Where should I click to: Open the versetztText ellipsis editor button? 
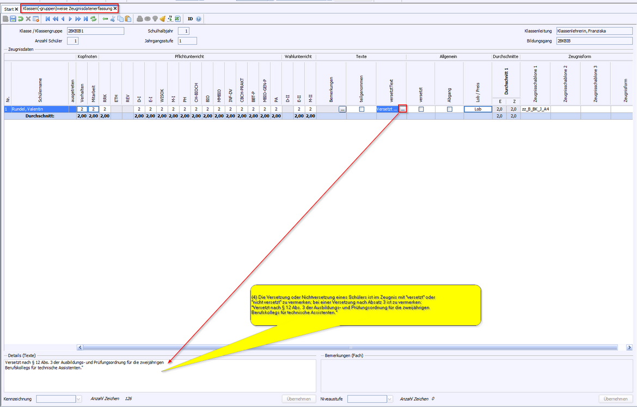(x=402, y=109)
